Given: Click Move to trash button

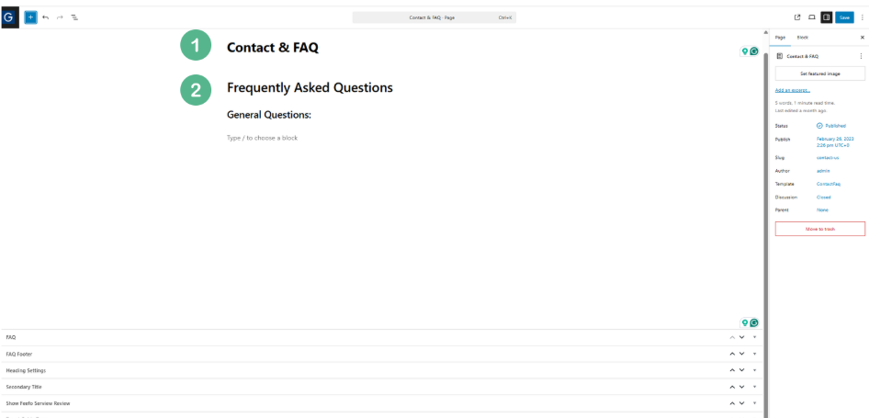Looking at the screenshot, I should tap(819, 229).
